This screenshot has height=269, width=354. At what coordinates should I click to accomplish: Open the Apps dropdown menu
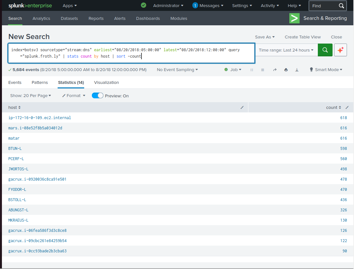coord(69,6)
